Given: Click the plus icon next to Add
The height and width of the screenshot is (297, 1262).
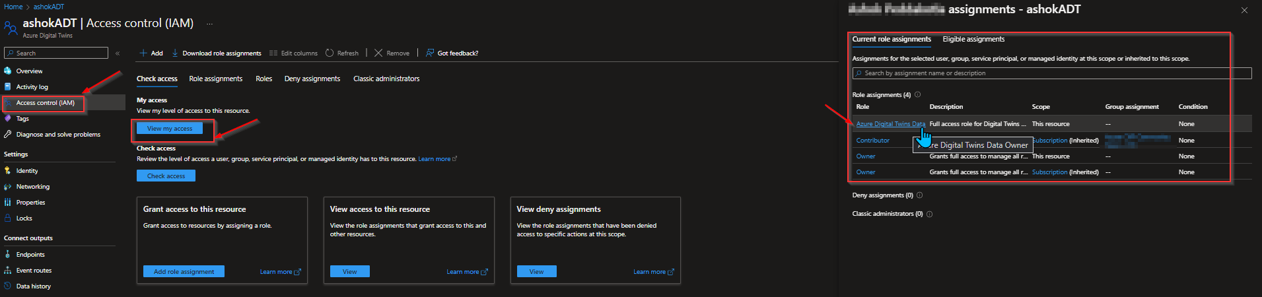Looking at the screenshot, I should pos(143,53).
